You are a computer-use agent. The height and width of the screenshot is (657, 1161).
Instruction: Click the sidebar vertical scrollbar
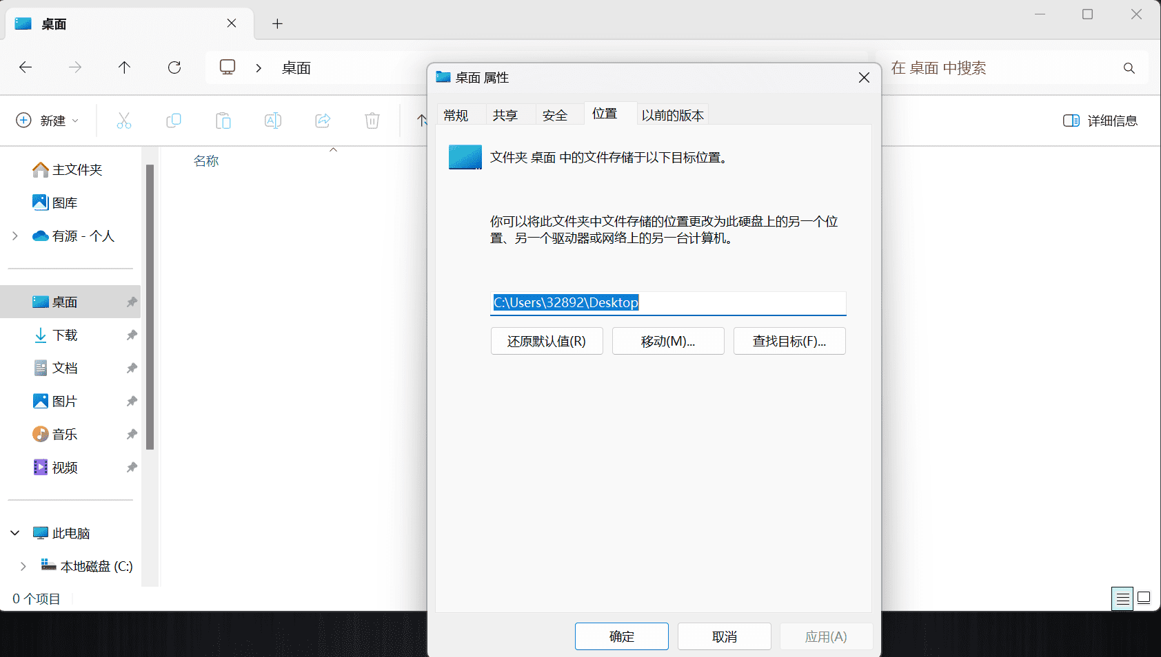pyautogui.click(x=150, y=306)
